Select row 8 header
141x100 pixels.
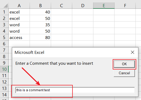(x=4, y=56)
